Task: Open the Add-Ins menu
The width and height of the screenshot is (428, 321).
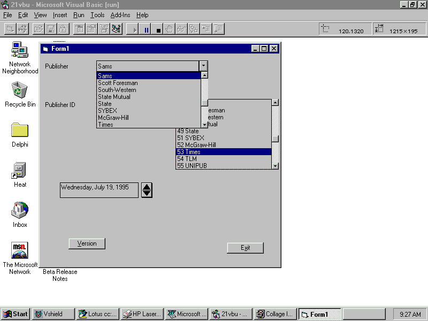Action: (120, 15)
